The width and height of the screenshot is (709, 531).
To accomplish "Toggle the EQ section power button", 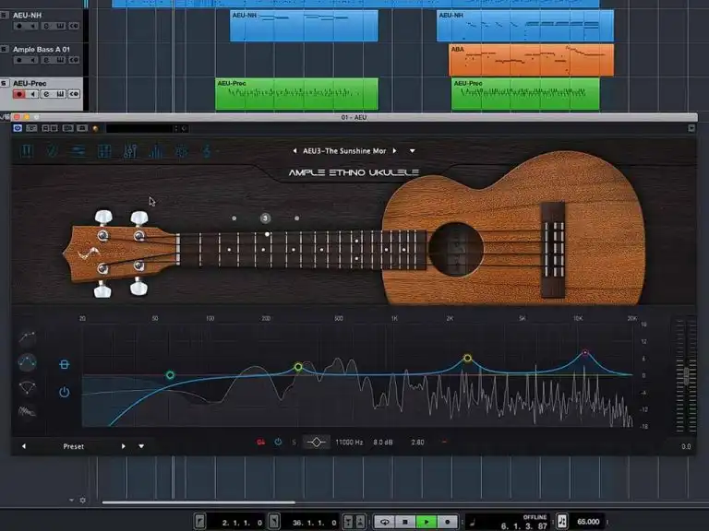I will pos(65,392).
